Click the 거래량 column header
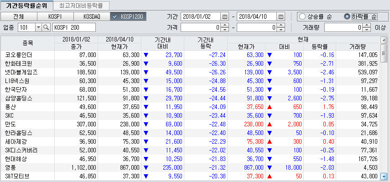 (358, 47)
